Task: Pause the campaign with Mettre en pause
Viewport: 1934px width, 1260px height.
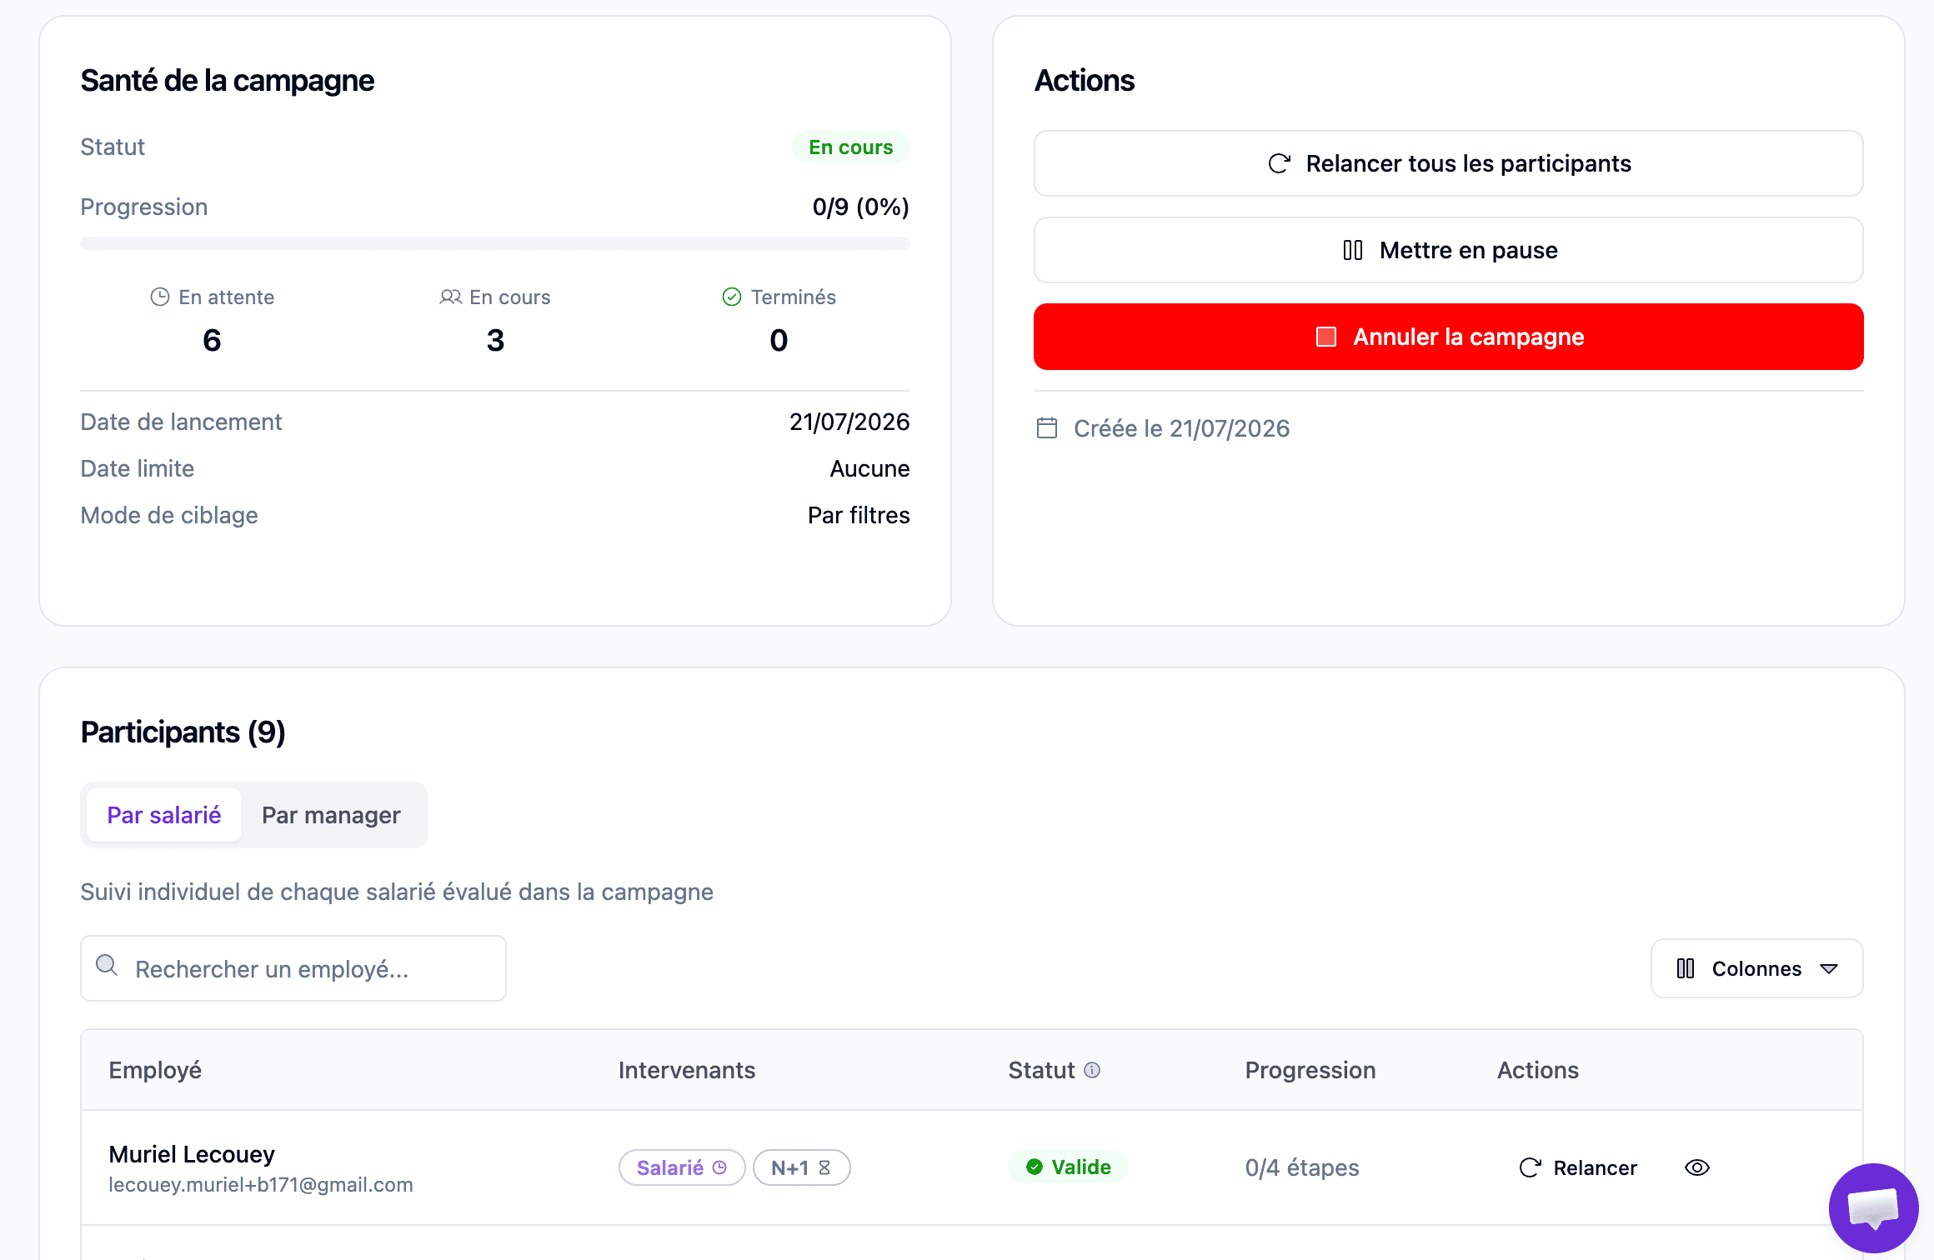Action: [1448, 250]
